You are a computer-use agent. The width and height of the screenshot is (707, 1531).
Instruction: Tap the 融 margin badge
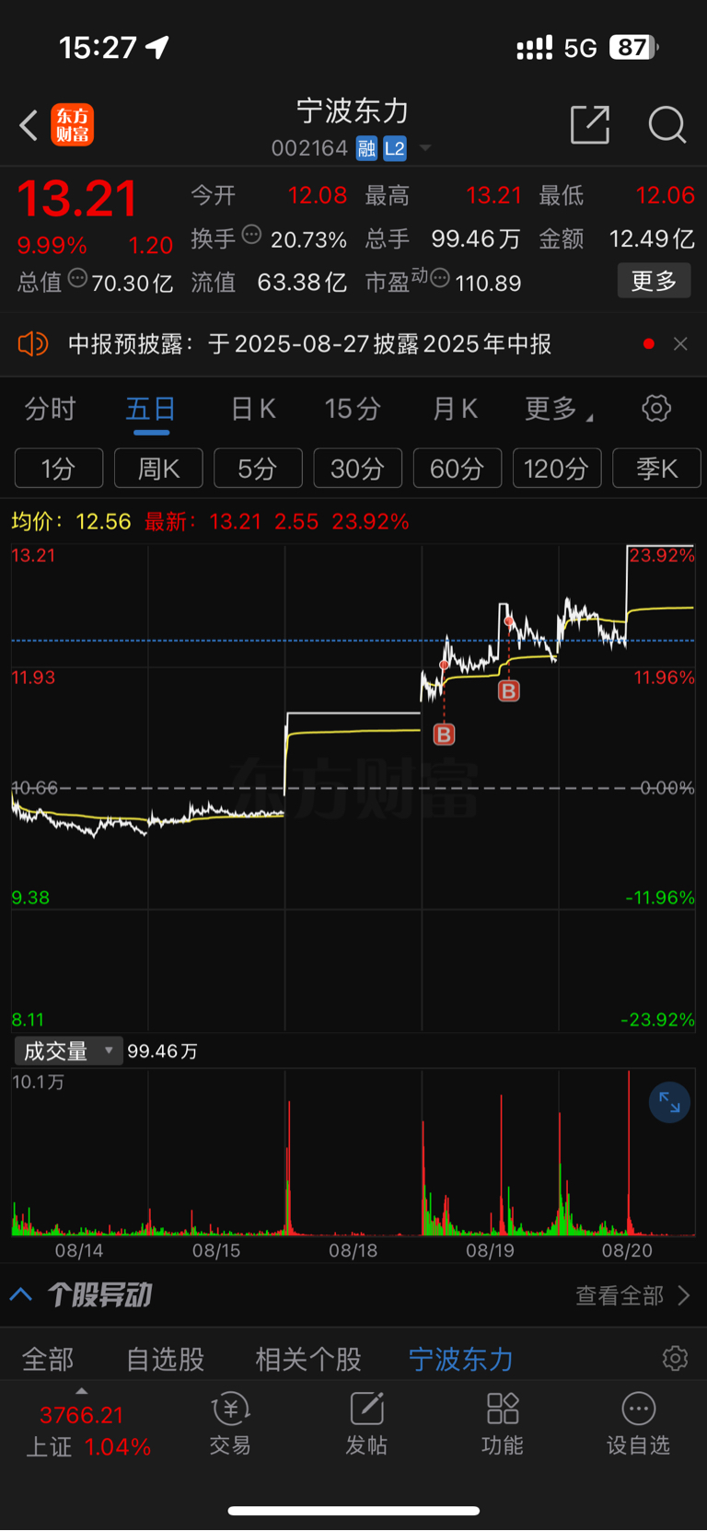pos(367,148)
